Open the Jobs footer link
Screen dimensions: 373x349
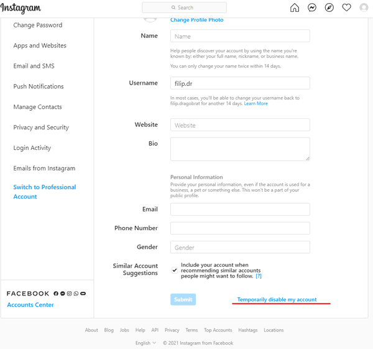click(124, 330)
